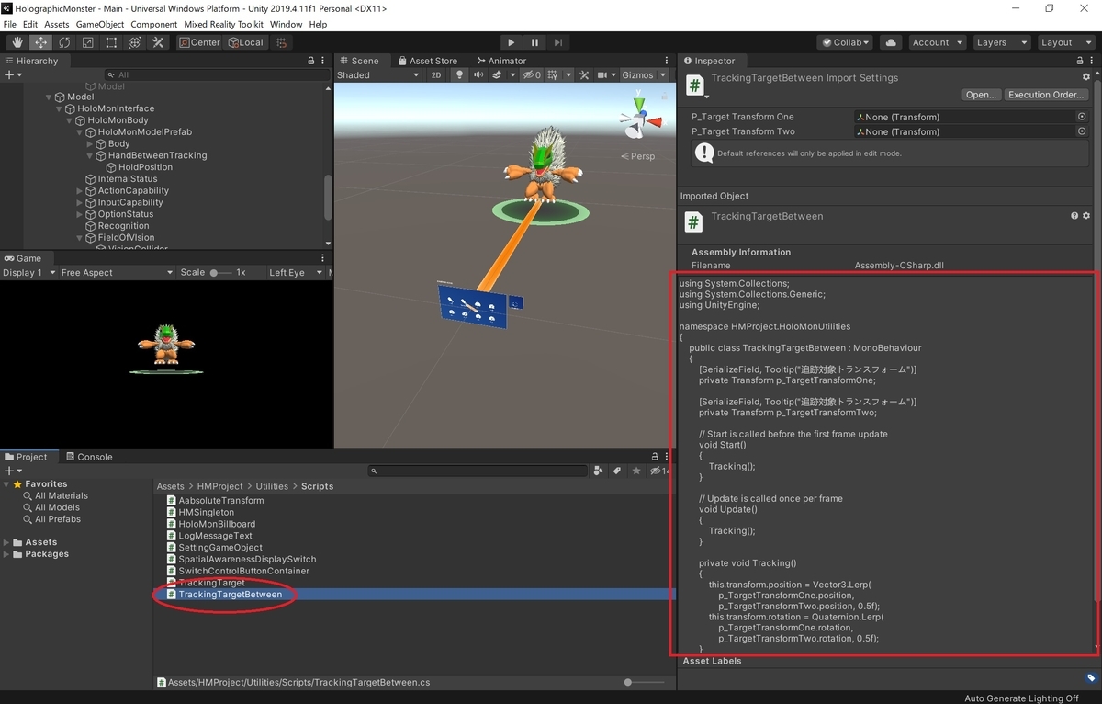
Task: Toggle 2D scene view mode
Action: 436,75
